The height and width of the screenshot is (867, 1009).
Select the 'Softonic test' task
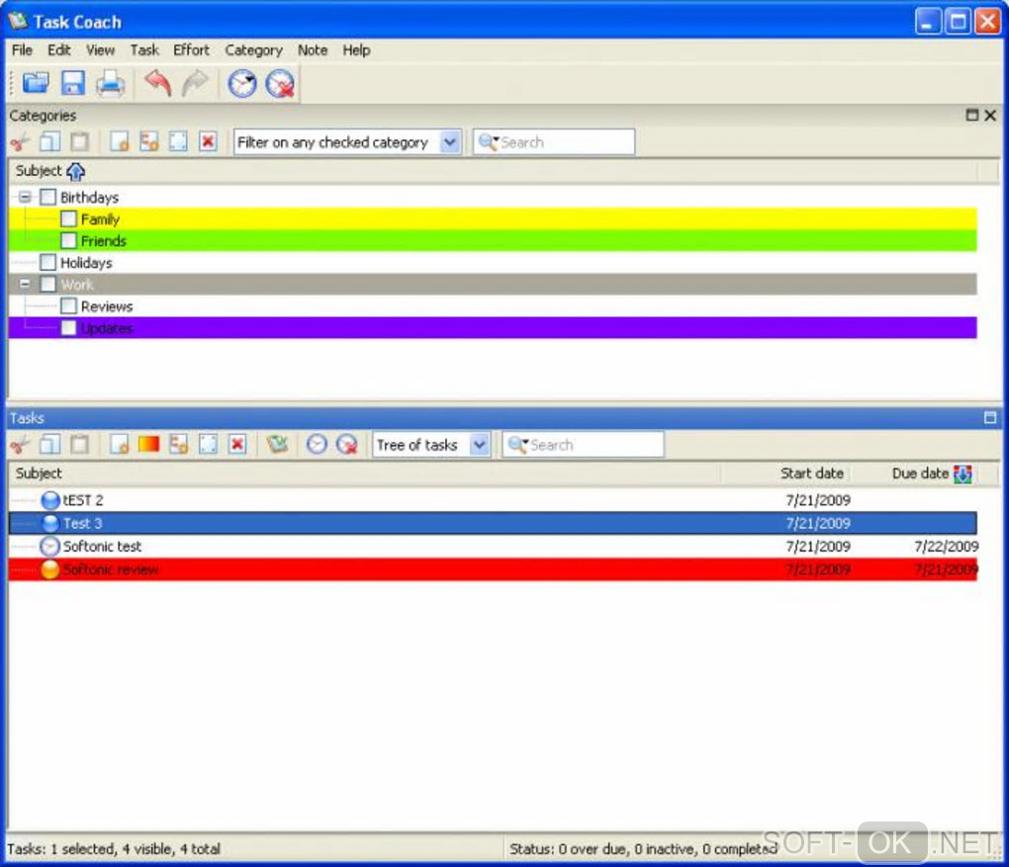coord(493,546)
